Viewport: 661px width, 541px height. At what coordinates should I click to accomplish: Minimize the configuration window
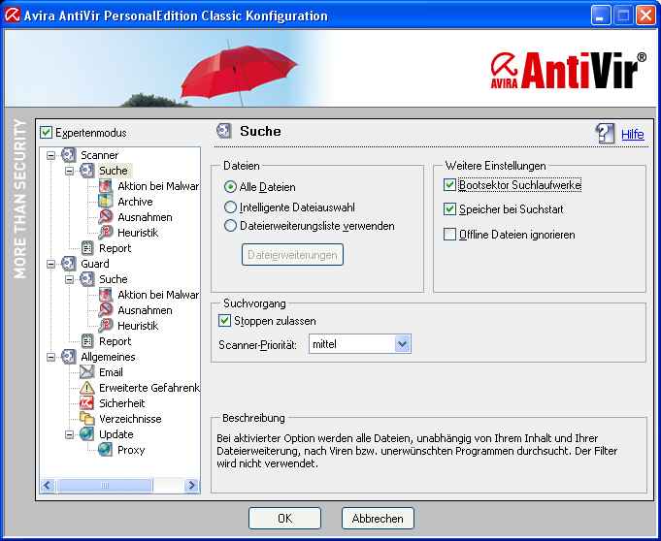pyautogui.click(x=601, y=16)
